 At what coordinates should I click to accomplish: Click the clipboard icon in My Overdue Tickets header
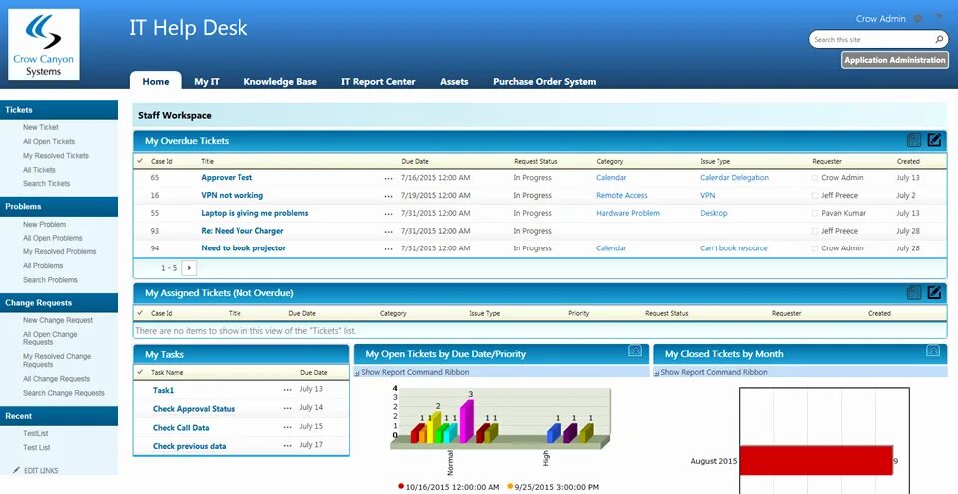coord(914,140)
